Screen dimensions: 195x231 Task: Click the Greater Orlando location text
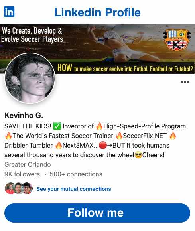click(x=28, y=164)
